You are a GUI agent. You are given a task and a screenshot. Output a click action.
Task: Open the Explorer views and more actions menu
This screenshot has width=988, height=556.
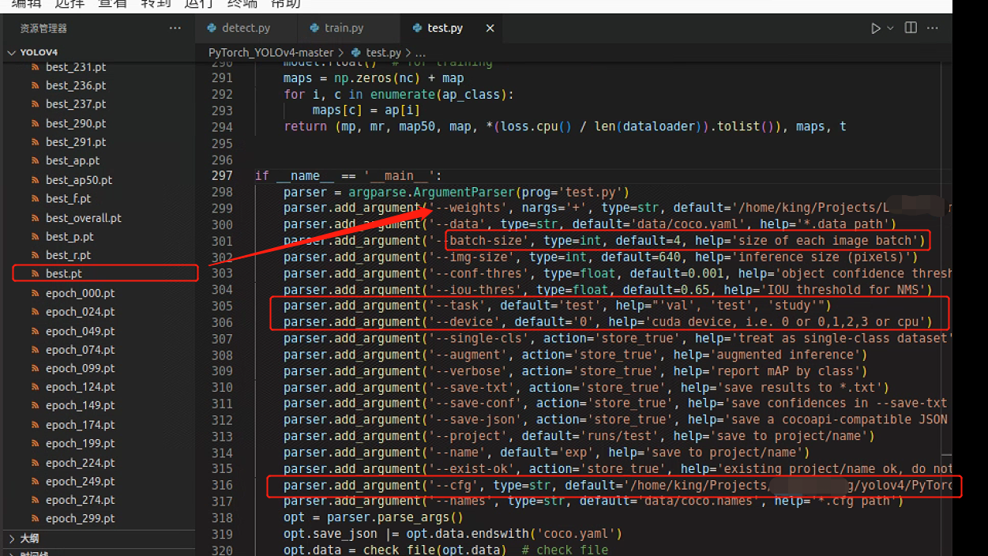click(175, 28)
